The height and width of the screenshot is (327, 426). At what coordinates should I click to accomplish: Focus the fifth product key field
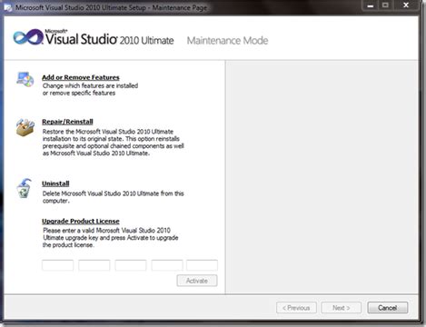click(202, 265)
